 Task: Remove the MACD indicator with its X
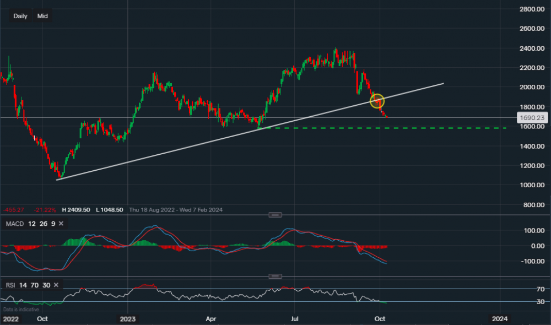coord(61,223)
